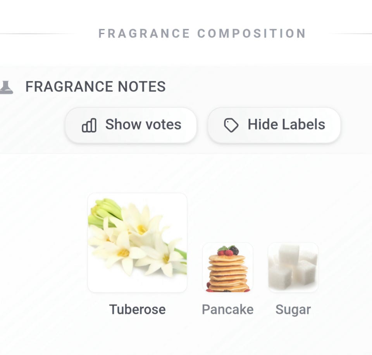Click the Show votes button
Viewport: 372px width, 355px height.
(131, 125)
